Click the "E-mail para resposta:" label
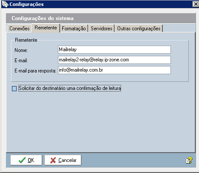Viewport: 199px width, 173px height. tap(35, 71)
